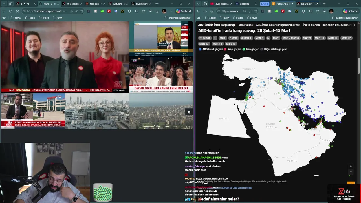Open split screen icon in left browser toolbar
Viewport: 361px width, 203px height.
(x=137, y=11)
